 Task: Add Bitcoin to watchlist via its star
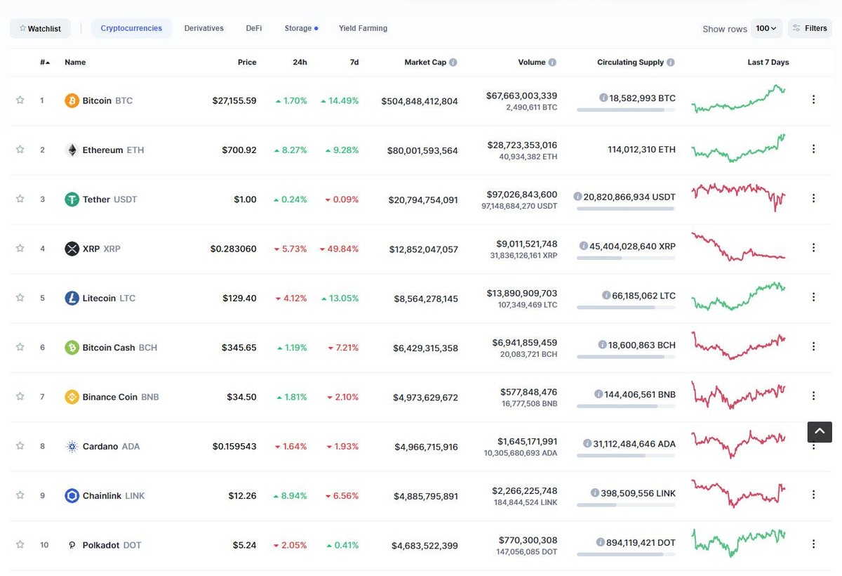(x=20, y=100)
